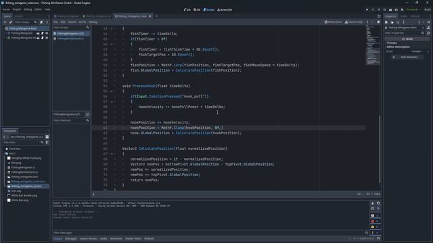Screen dimensions: 433x243
Task: Click Search Help button
Action: click(x=354, y=22)
